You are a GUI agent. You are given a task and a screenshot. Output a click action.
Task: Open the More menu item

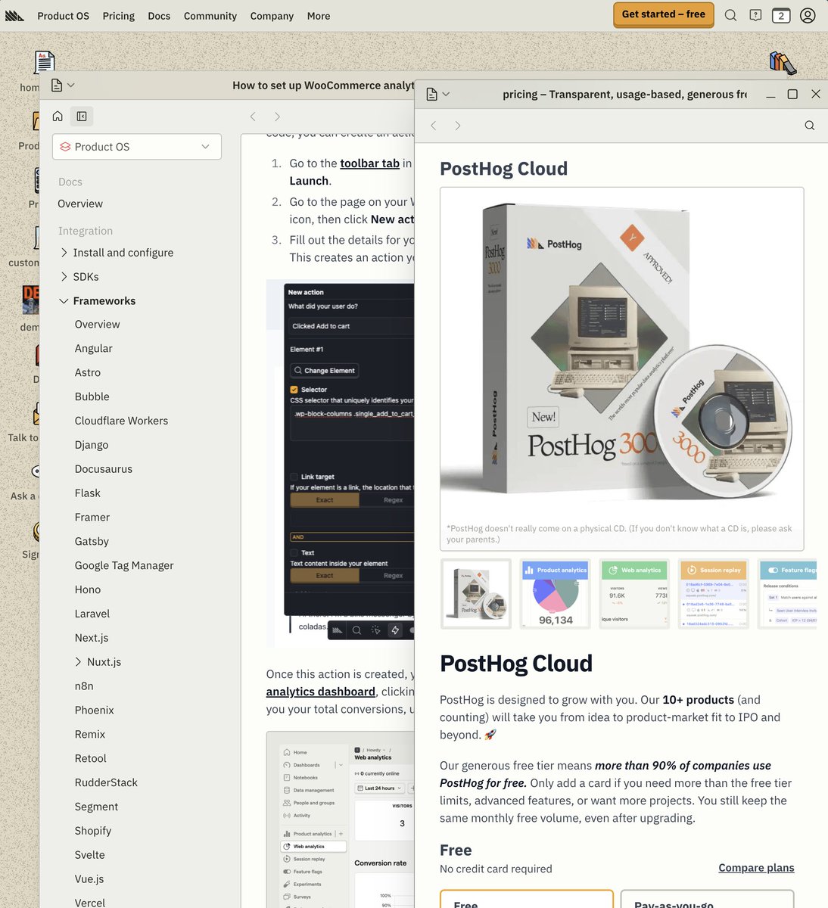tap(319, 16)
